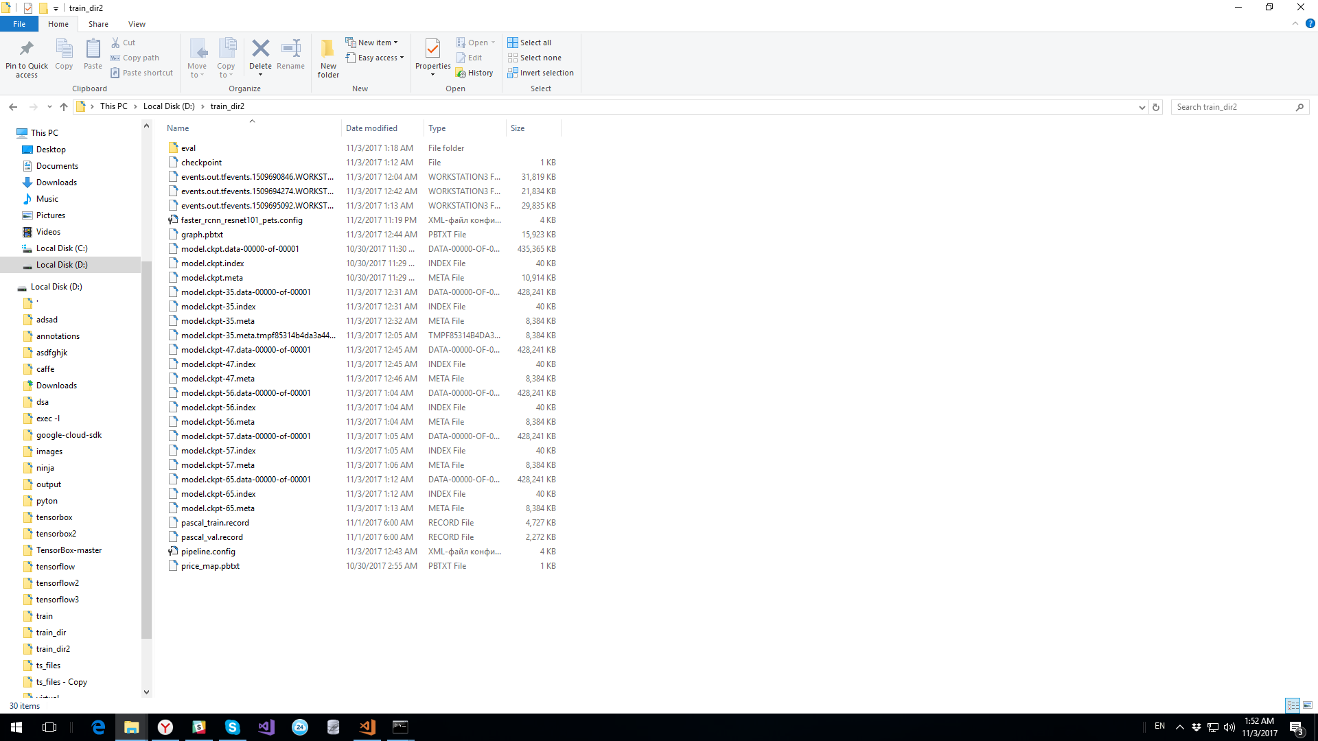Screen dimensions: 1318x741
Task: Switch to details view toggle
Action: point(1293,705)
